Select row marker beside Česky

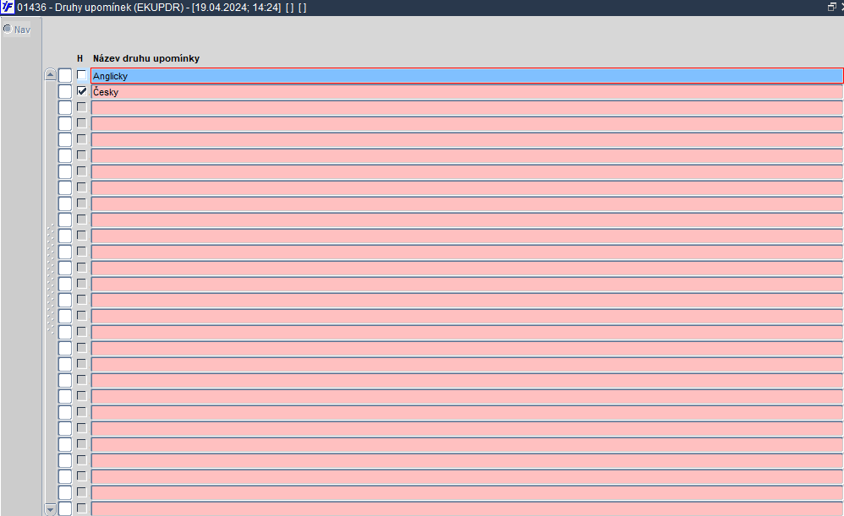tap(64, 92)
